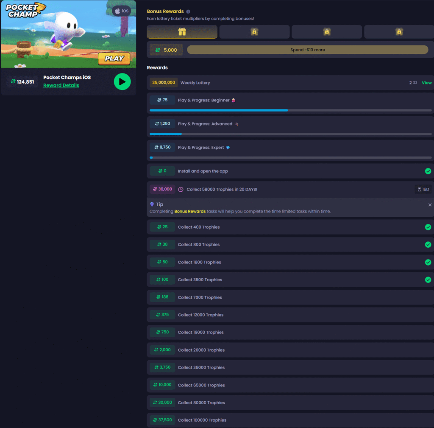
Task: Click the Collect 26000 Trophies row
Action: (290, 350)
